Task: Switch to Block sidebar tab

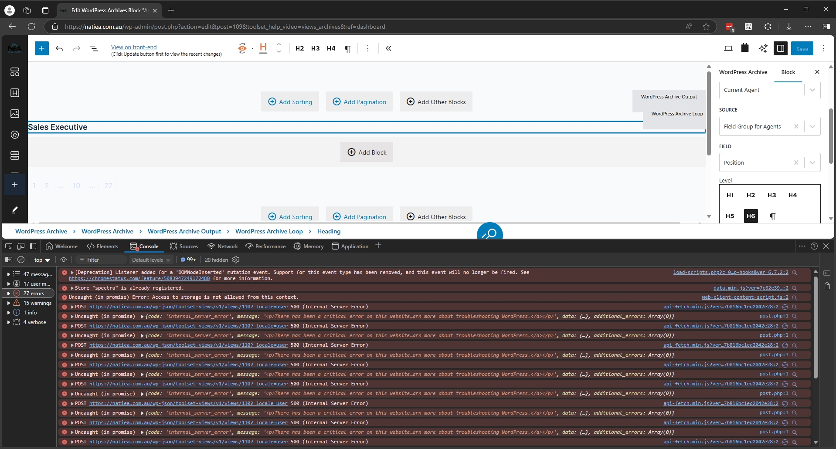Action: click(788, 72)
